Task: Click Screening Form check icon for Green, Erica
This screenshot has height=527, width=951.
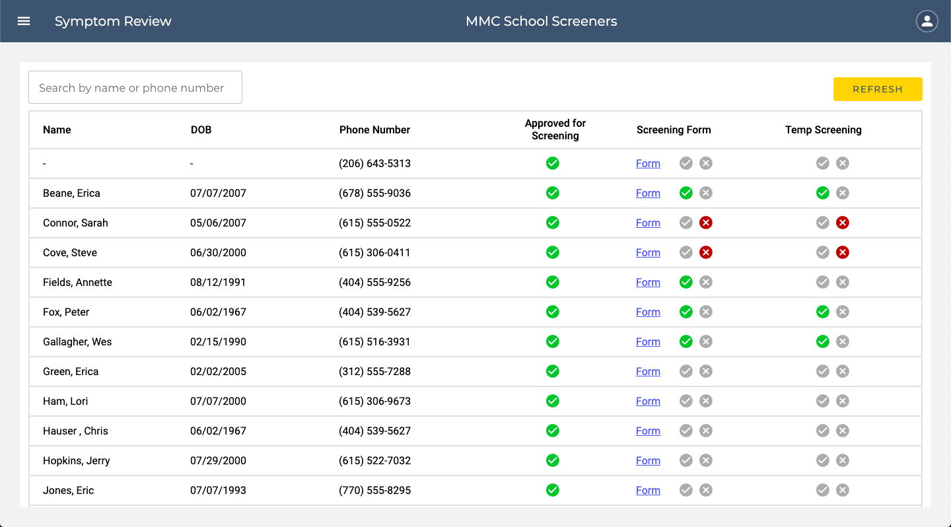Action: [686, 371]
